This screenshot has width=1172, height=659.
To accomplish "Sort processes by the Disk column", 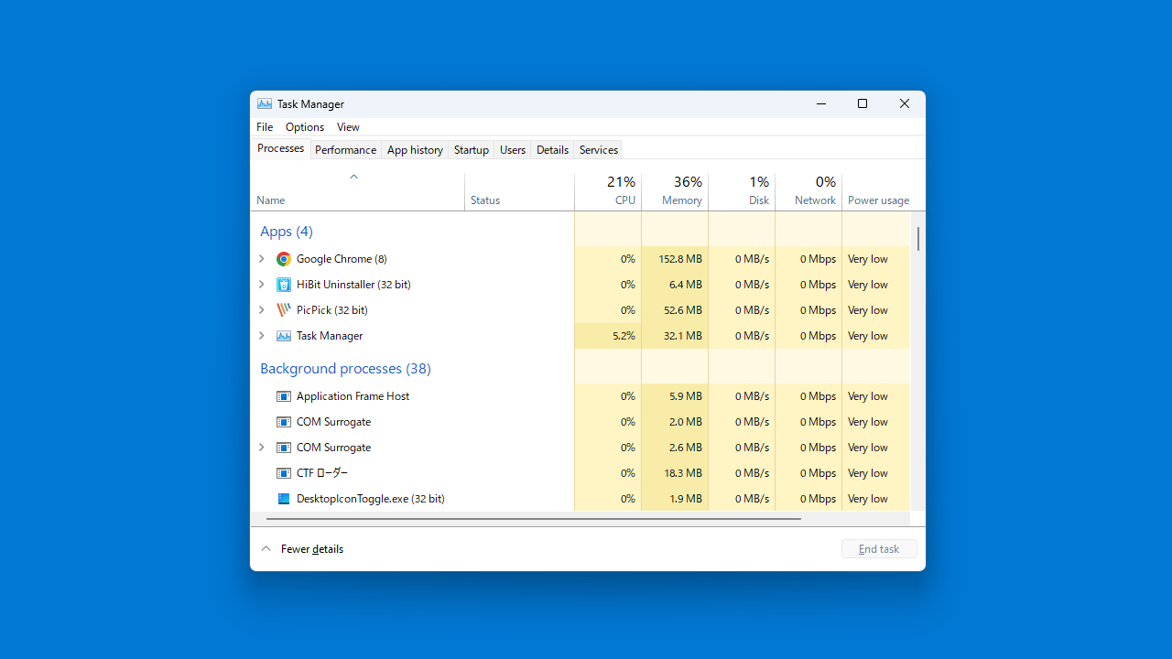I will tap(742, 192).
